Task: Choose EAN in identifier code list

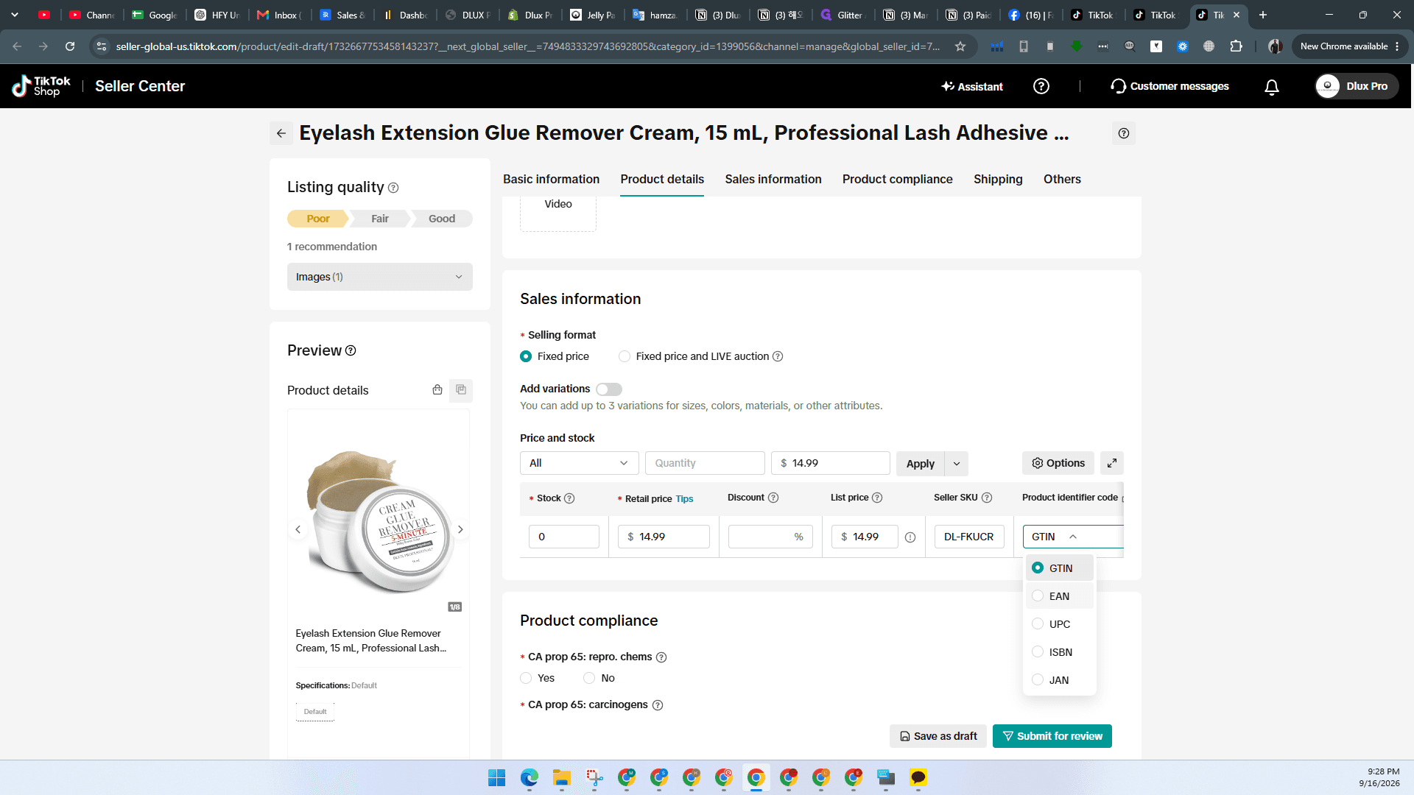Action: click(x=1059, y=596)
